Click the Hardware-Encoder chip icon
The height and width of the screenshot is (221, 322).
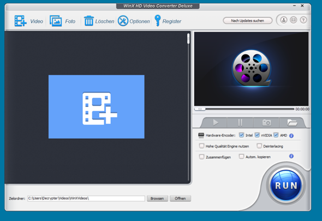201,135
